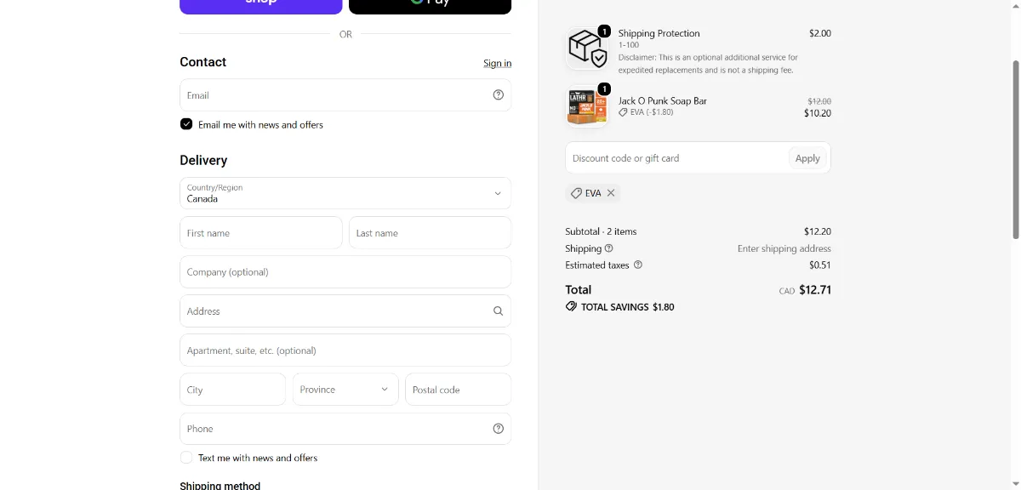Click the Address field search icon
The height and width of the screenshot is (490, 1021).
[x=499, y=311]
